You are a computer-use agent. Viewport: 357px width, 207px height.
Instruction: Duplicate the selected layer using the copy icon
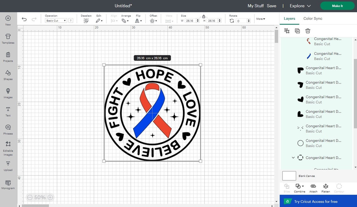click(x=297, y=31)
